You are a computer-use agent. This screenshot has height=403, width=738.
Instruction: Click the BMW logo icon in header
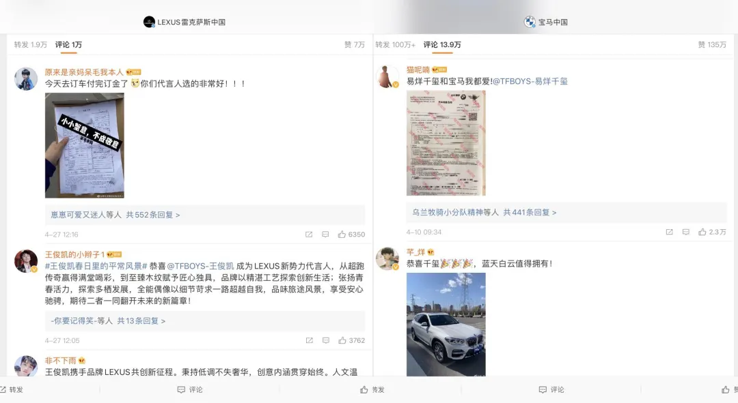[x=530, y=22]
